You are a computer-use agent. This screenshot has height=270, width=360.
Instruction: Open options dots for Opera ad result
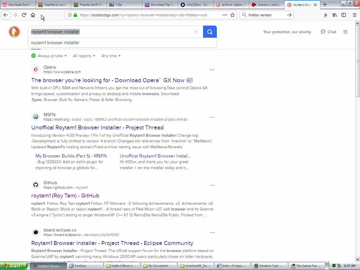point(212,70)
